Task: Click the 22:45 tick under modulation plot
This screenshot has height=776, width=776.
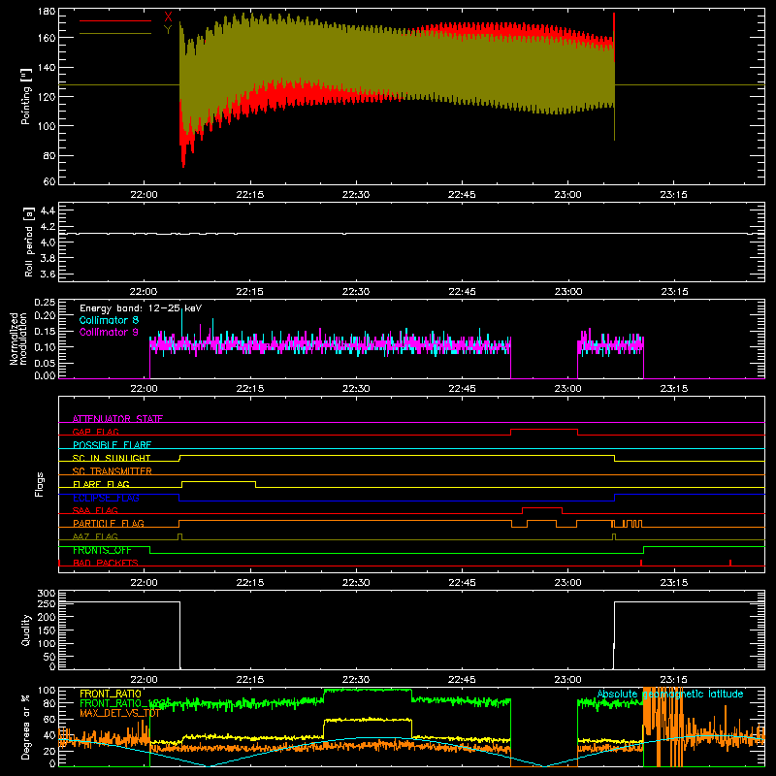Action: [462, 389]
